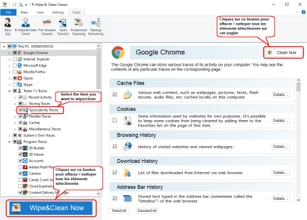Open Details for Cookies

point(281,121)
